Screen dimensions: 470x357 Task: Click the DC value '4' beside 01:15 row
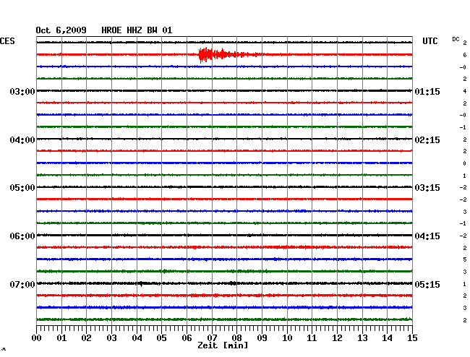465,91
